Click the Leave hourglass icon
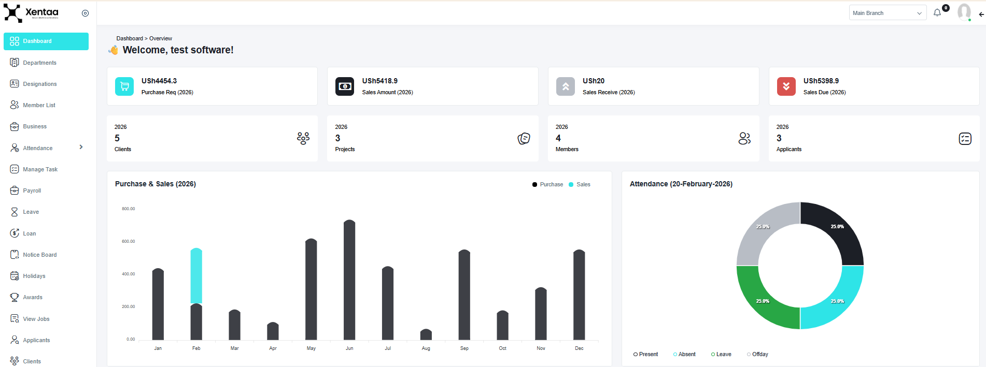The width and height of the screenshot is (986, 367). click(x=15, y=212)
